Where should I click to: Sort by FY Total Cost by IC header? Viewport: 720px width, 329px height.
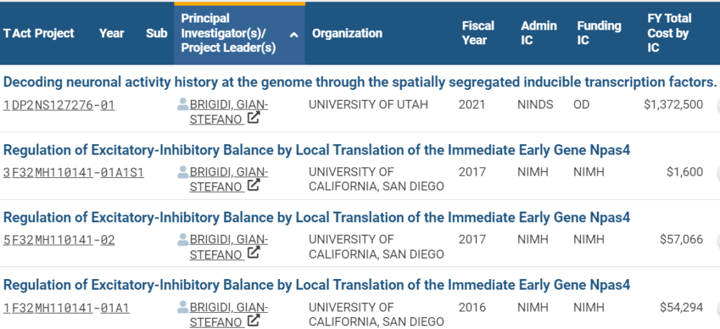click(669, 33)
